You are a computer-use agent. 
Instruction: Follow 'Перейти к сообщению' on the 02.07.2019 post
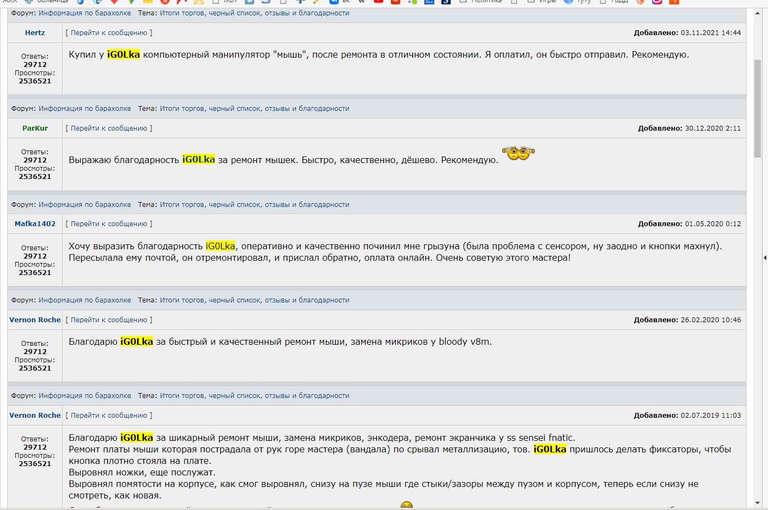pyautogui.click(x=109, y=416)
